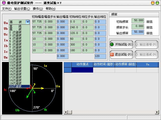Viewport: 161px width, 120px height.
Task: Click the red 退出试验 exit icon
Action: pos(112,54)
